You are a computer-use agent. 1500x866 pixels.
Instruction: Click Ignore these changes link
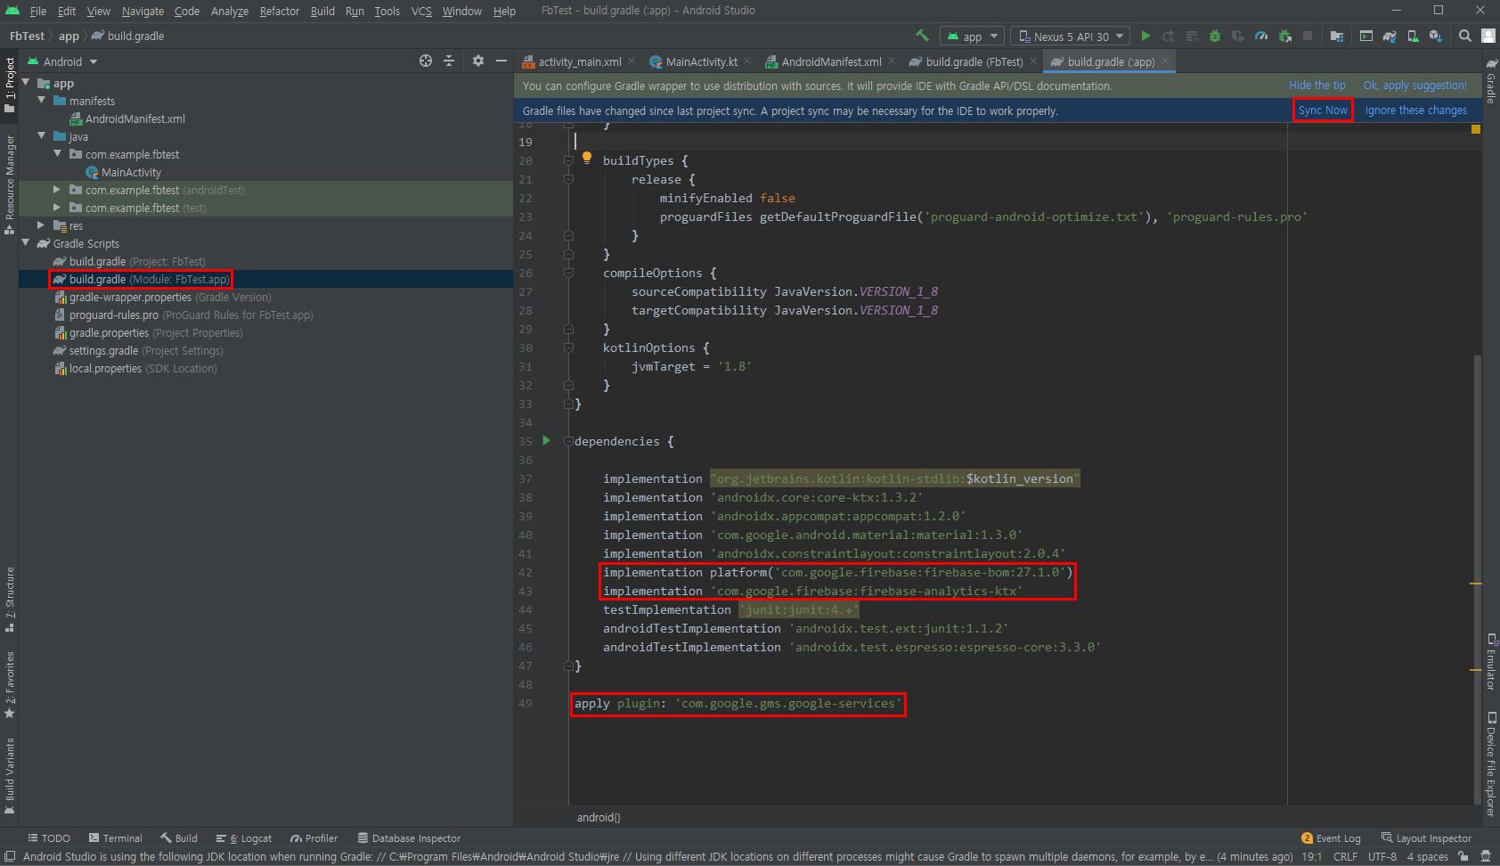click(x=1415, y=110)
